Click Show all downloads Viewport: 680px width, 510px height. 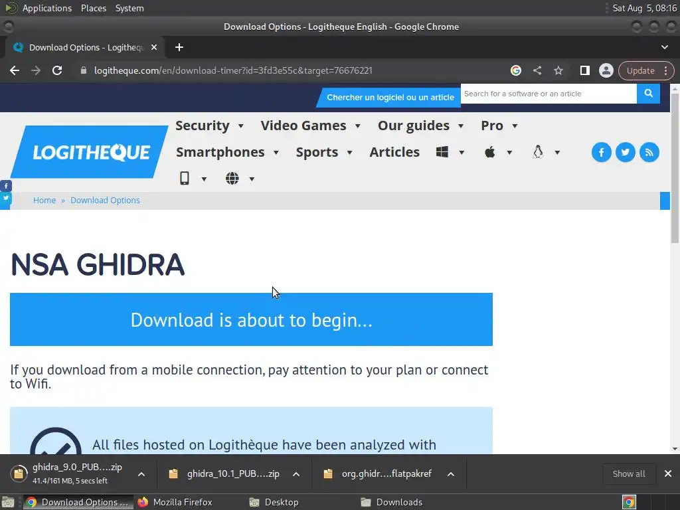[x=629, y=474]
